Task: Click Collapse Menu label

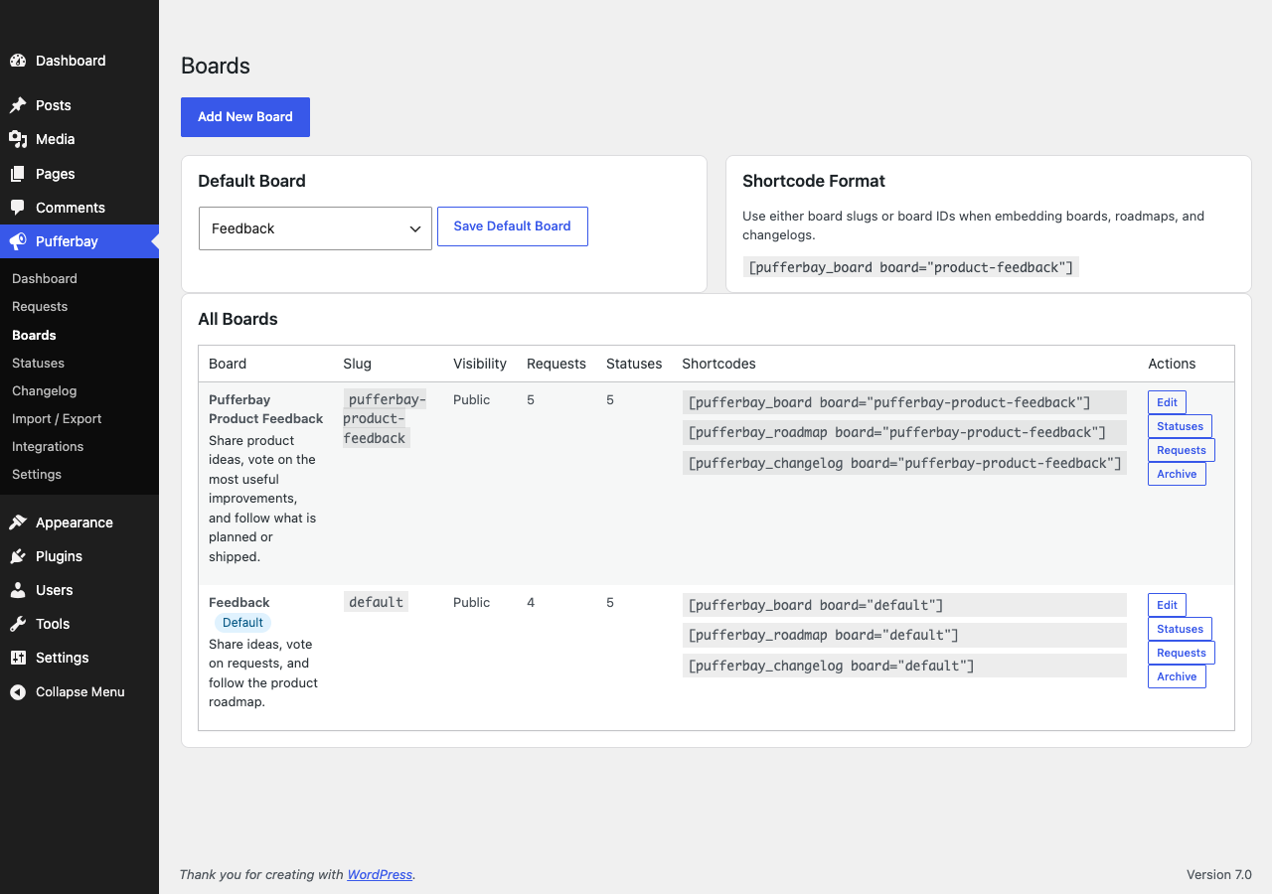Action: 80,692
